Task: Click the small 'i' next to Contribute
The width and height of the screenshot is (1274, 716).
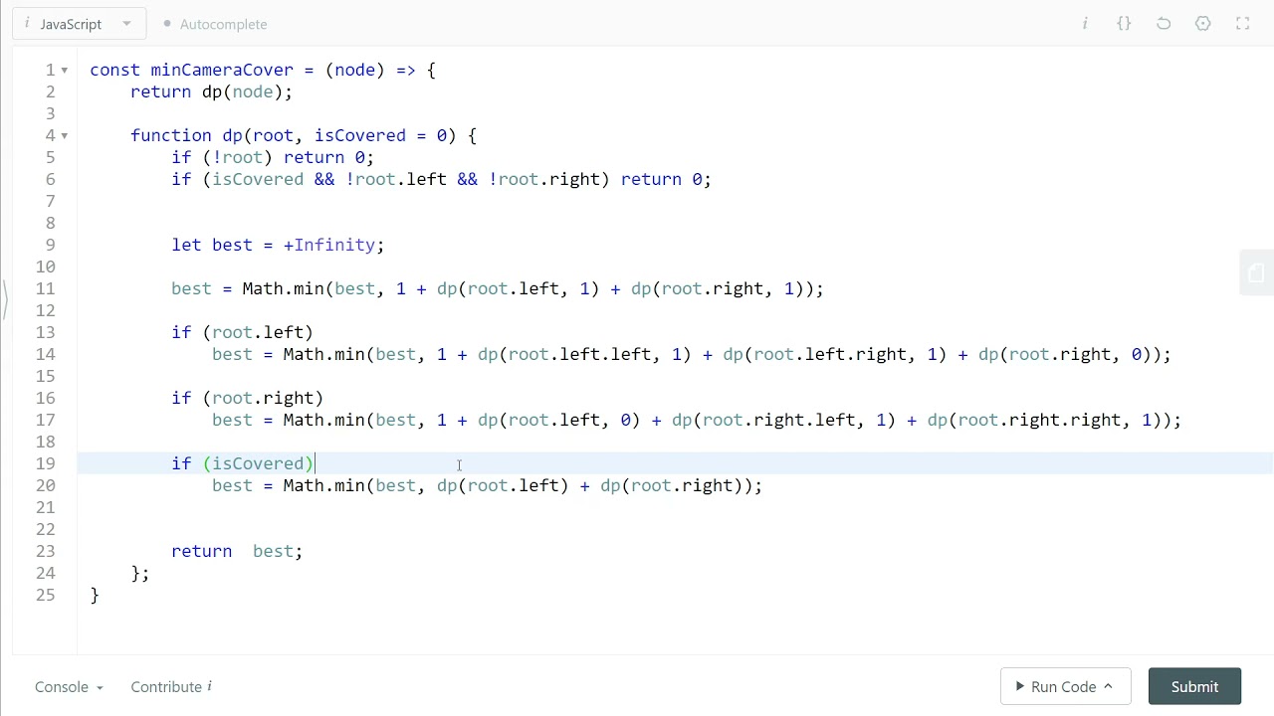Action: click(x=209, y=686)
